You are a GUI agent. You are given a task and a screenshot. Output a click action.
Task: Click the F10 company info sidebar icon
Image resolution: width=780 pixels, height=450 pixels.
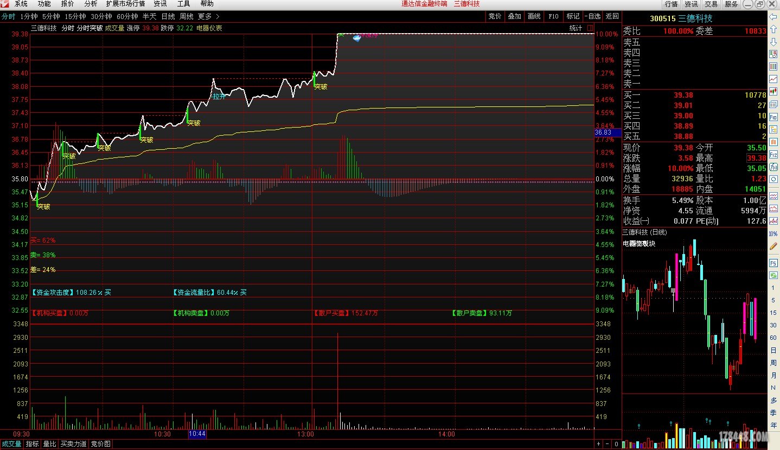pos(773,117)
